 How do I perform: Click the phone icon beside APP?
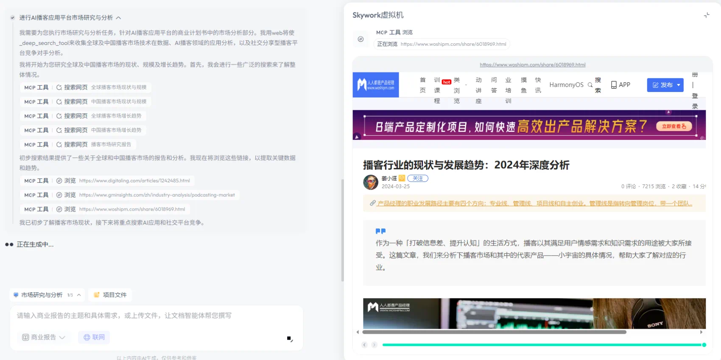click(x=614, y=85)
